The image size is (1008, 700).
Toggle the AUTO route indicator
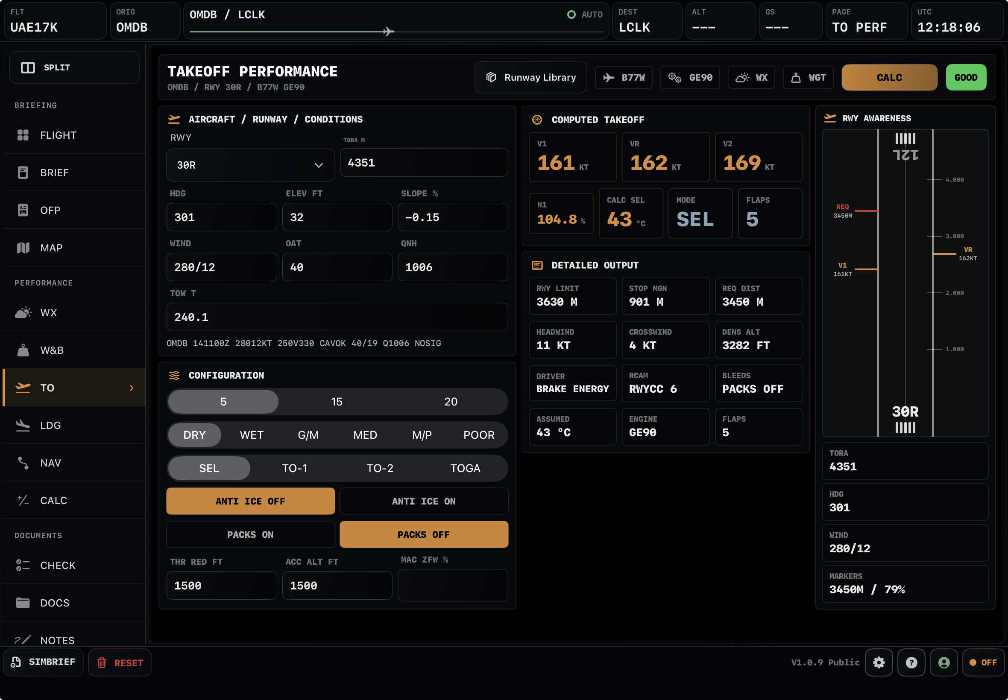point(585,15)
